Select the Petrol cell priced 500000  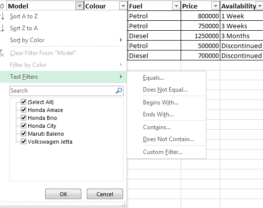tap(154, 46)
